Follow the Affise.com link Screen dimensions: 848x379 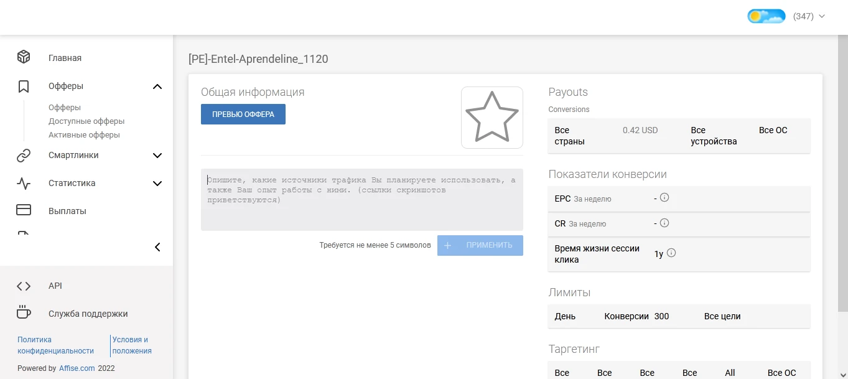77,368
